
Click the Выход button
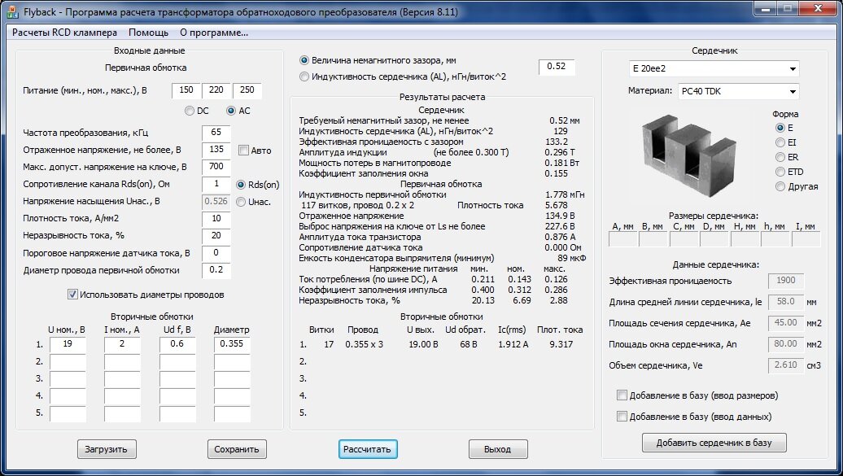(x=498, y=449)
